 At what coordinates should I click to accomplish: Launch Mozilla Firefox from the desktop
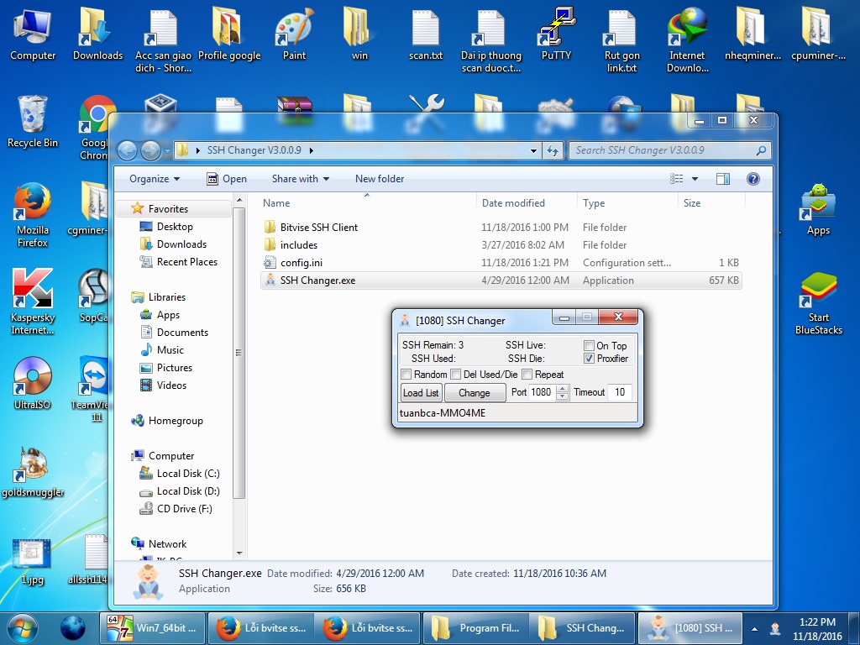point(33,215)
